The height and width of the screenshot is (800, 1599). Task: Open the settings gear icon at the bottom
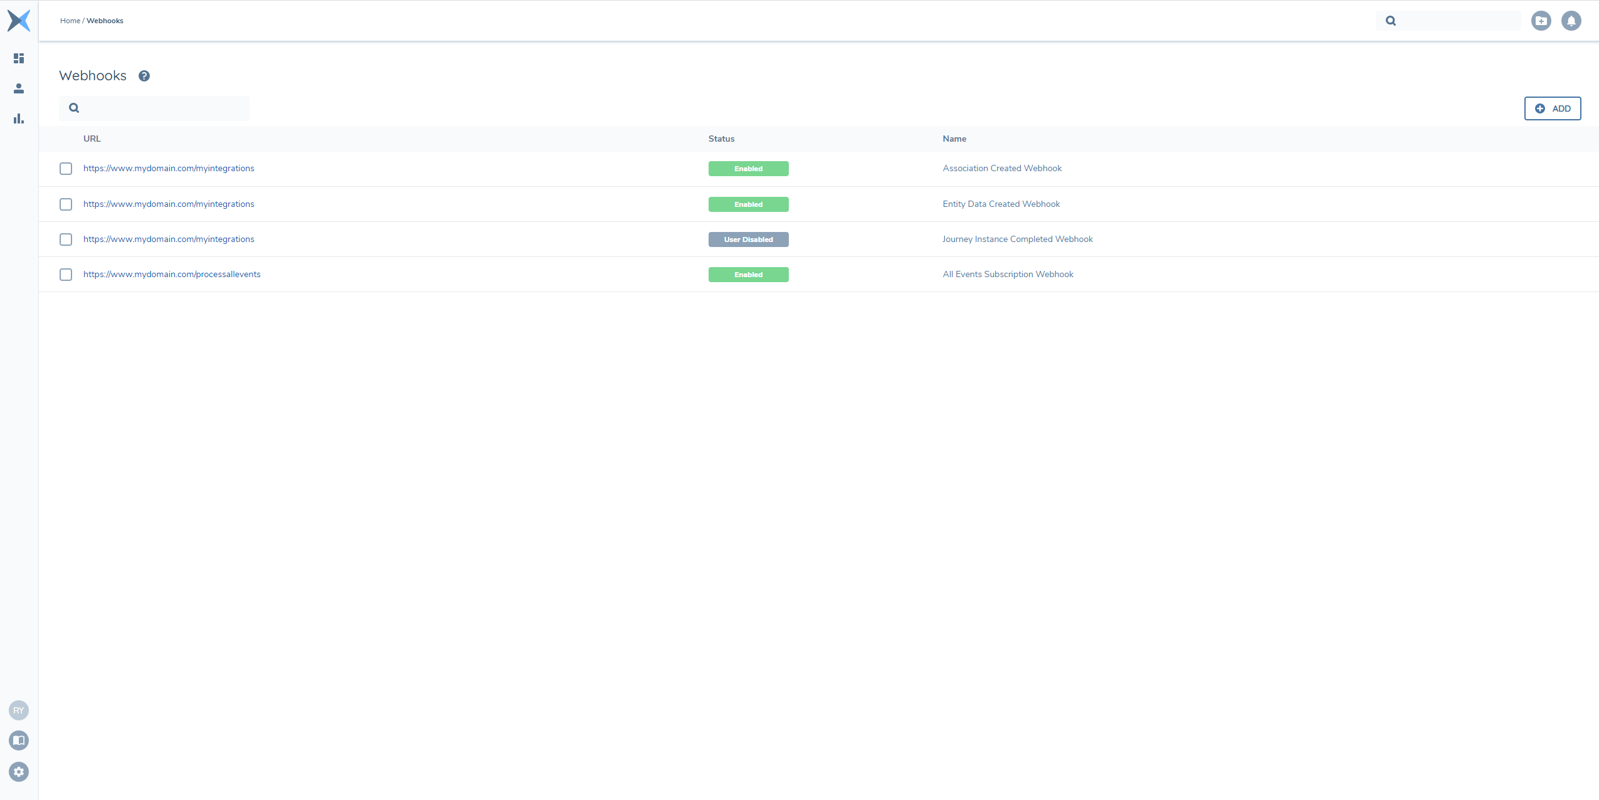click(19, 772)
